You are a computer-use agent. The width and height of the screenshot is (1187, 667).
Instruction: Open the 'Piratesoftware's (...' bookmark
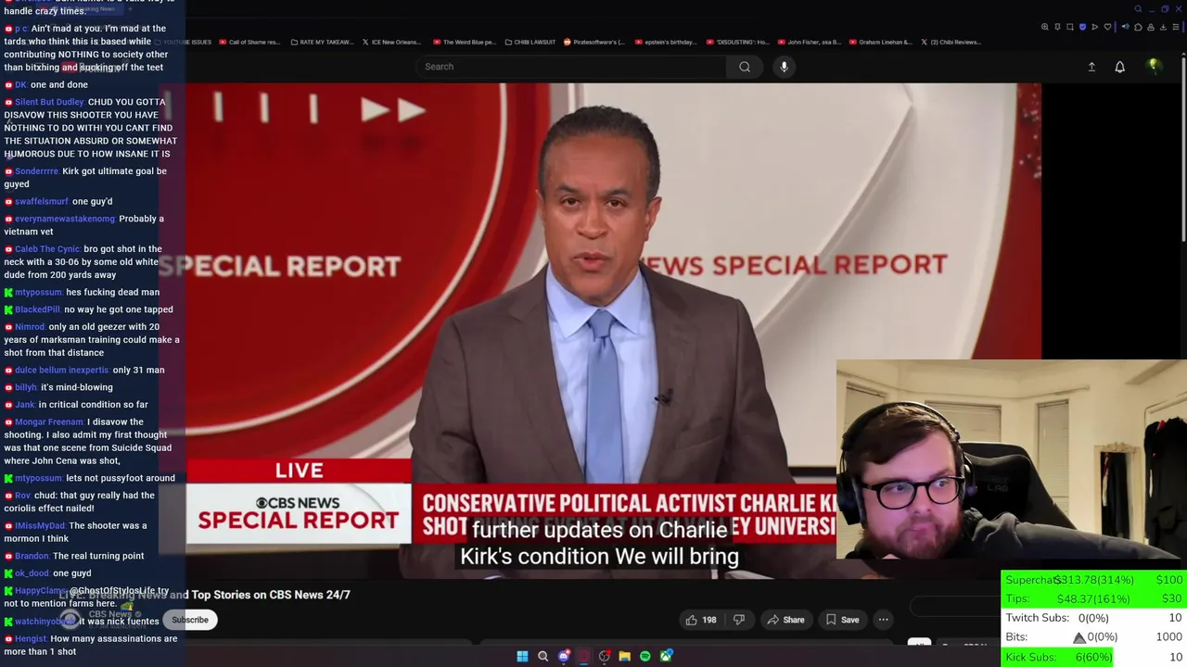click(x=593, y=42)
